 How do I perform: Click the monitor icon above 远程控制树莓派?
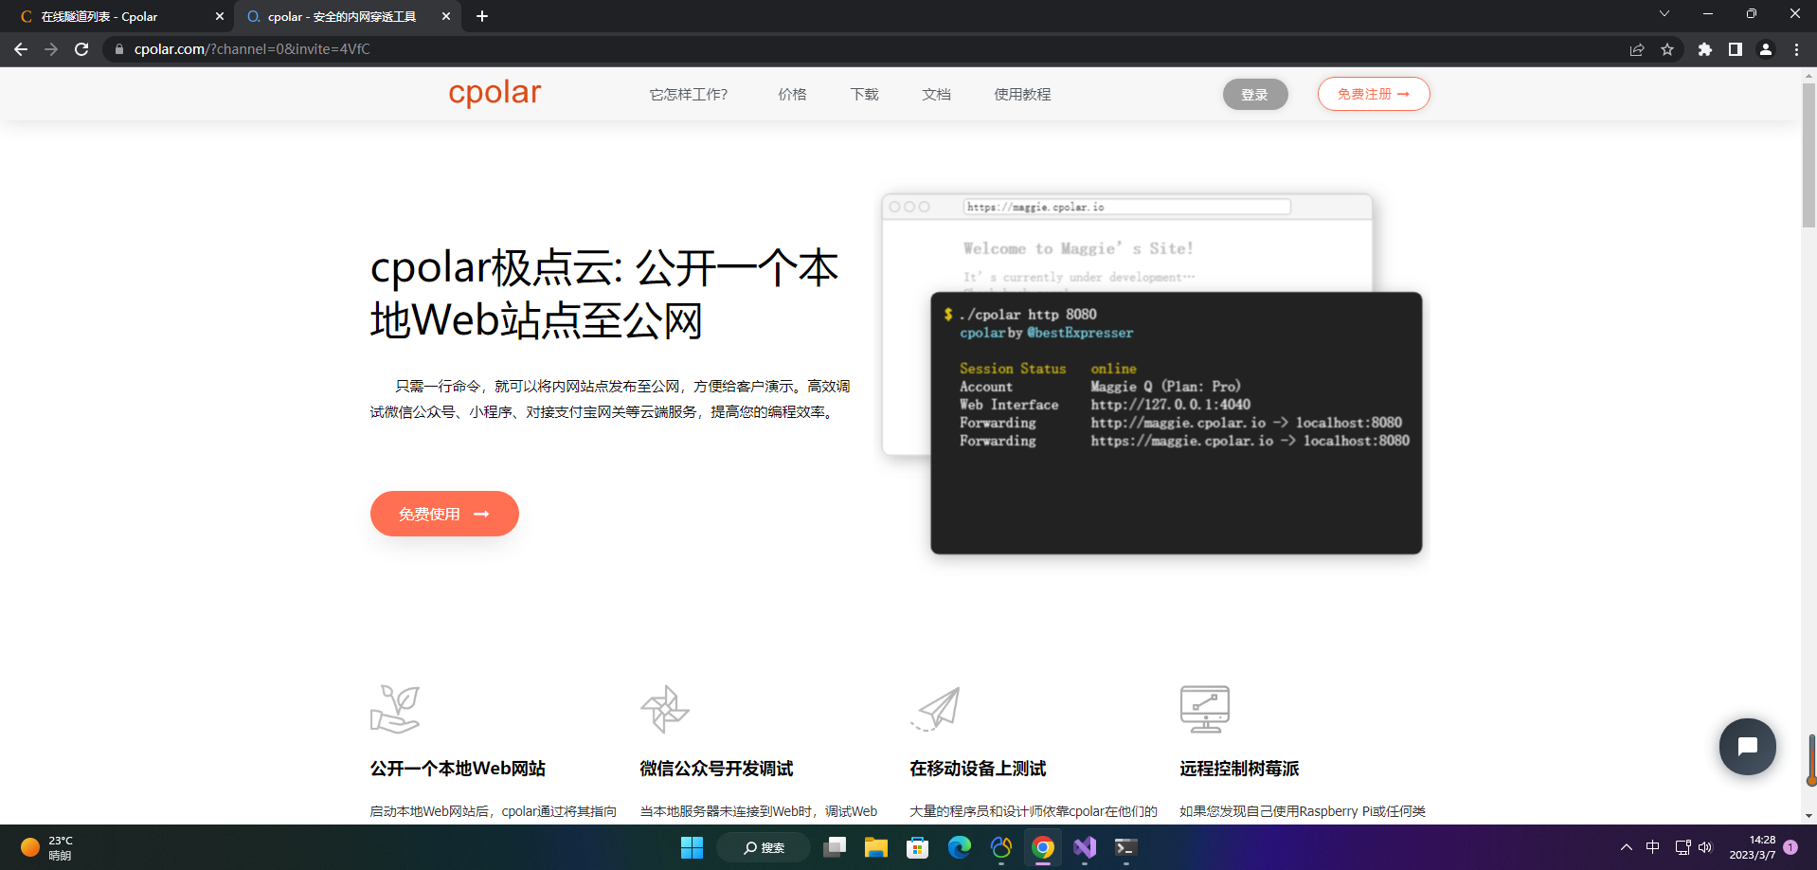[x=1205, y=709]
